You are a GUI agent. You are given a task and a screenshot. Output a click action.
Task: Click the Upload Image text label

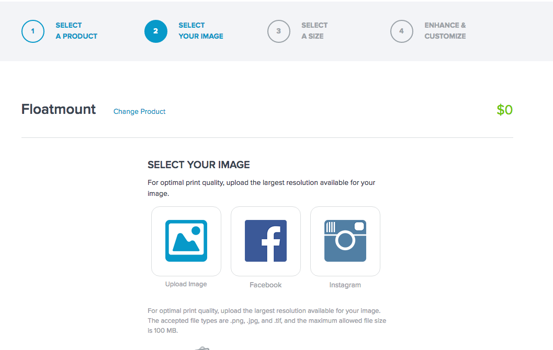click(186, 284)
